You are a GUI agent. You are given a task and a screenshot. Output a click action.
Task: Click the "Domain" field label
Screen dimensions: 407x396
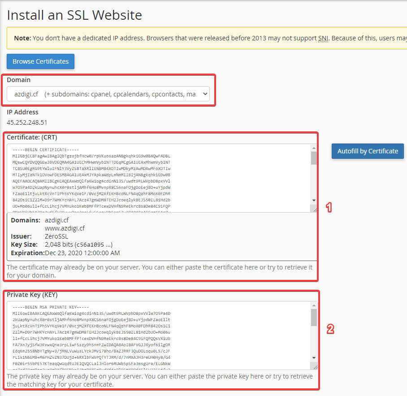[x=19, y=80]
